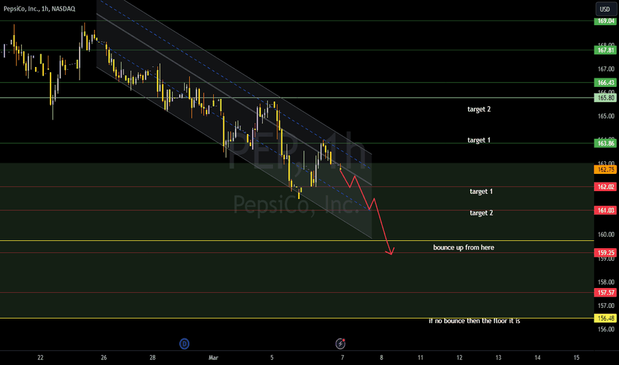Click upper 'target 1' text near 163.86

click(x=479, y=140)
